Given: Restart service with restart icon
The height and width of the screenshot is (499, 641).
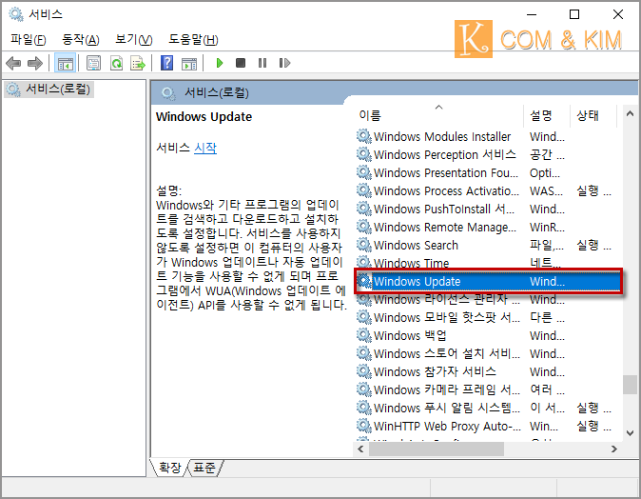Looking at the screenshot, I should click(284, 63).
